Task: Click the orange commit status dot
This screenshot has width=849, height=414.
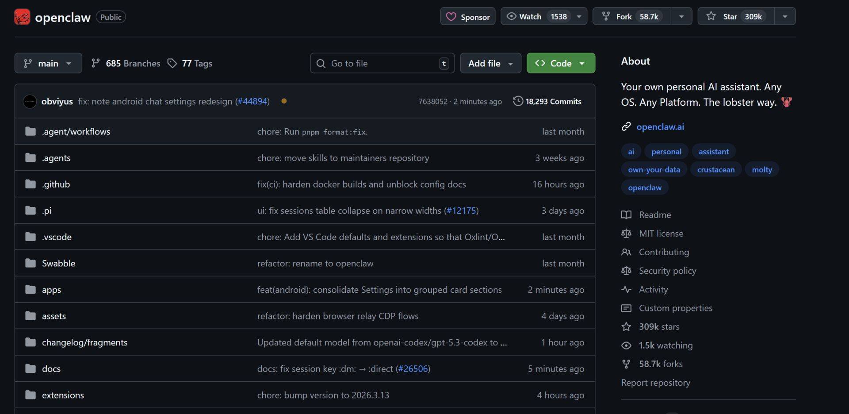Action: pos(284,101)
